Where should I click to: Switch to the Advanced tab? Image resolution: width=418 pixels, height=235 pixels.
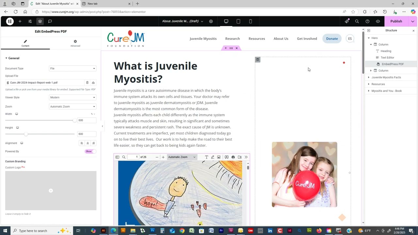click(75, 43)
